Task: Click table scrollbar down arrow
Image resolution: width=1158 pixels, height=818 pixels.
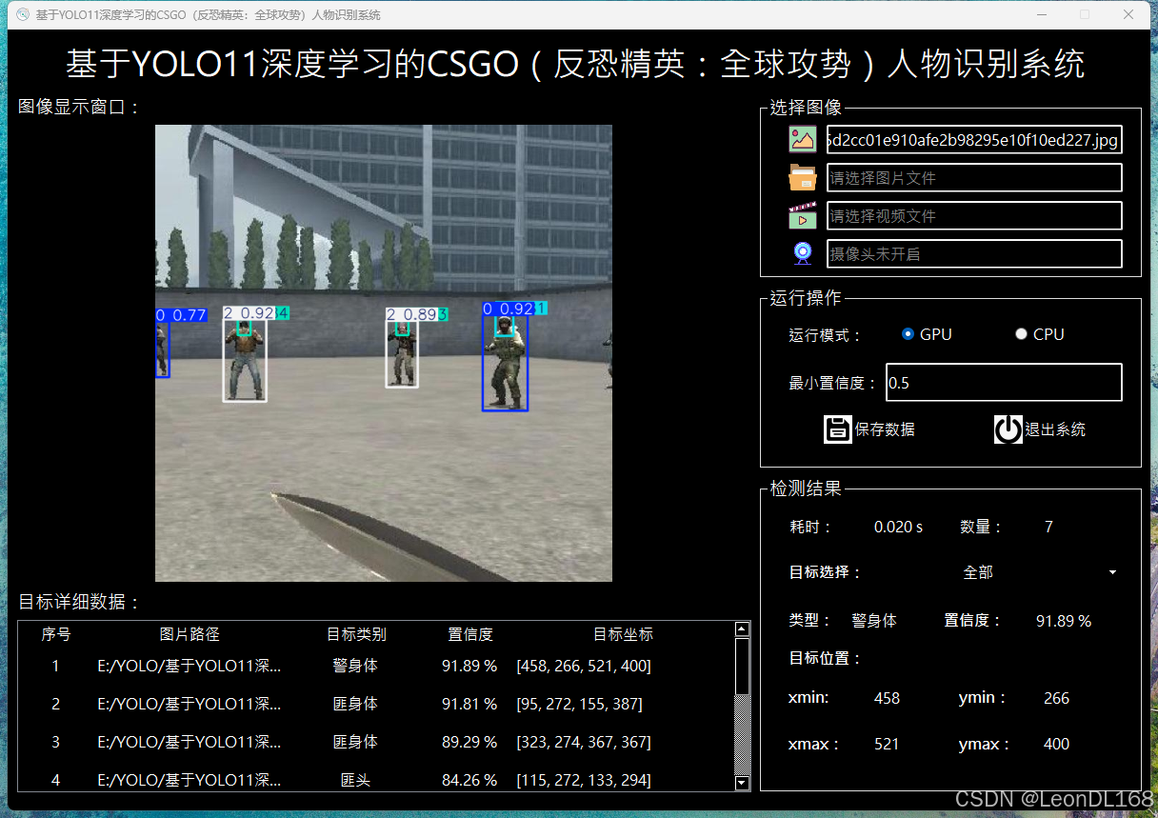Action: click(743, 783)
